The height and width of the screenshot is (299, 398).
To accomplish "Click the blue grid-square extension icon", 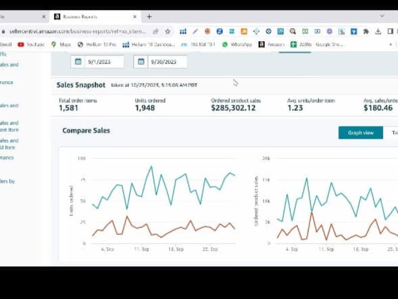I will [281, 31].
